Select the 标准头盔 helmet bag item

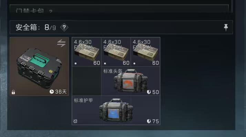click(131, 81)
